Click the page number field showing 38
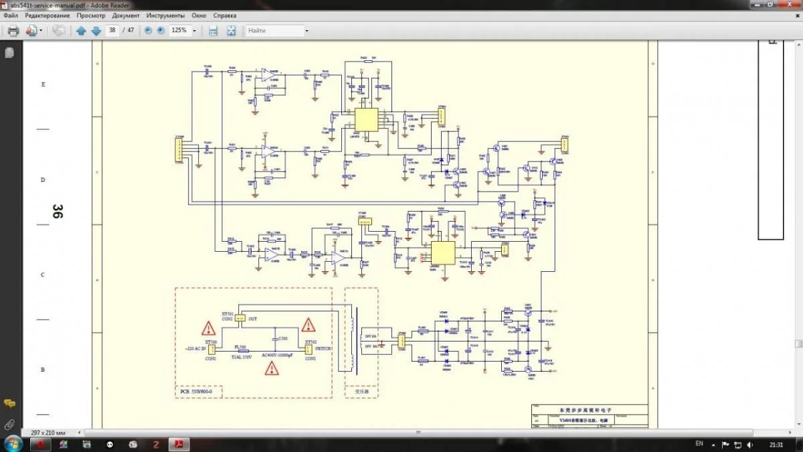 pyautogui.click(x=112, y=31)
